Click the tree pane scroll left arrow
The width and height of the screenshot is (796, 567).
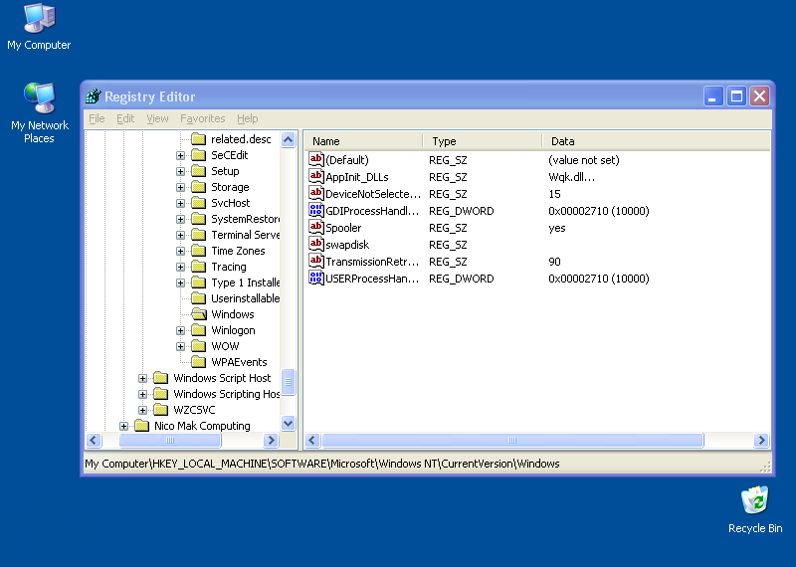[94, 440]
